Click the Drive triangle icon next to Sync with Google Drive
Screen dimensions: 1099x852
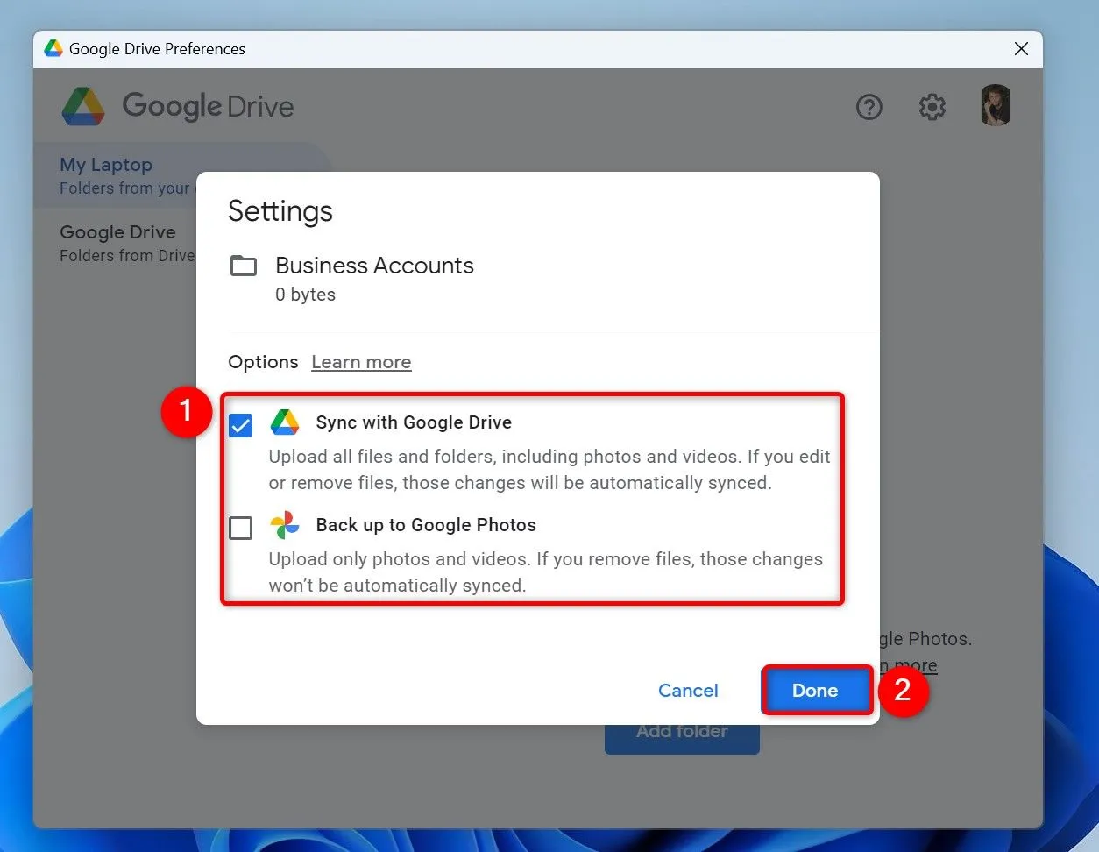coord(284,422)
